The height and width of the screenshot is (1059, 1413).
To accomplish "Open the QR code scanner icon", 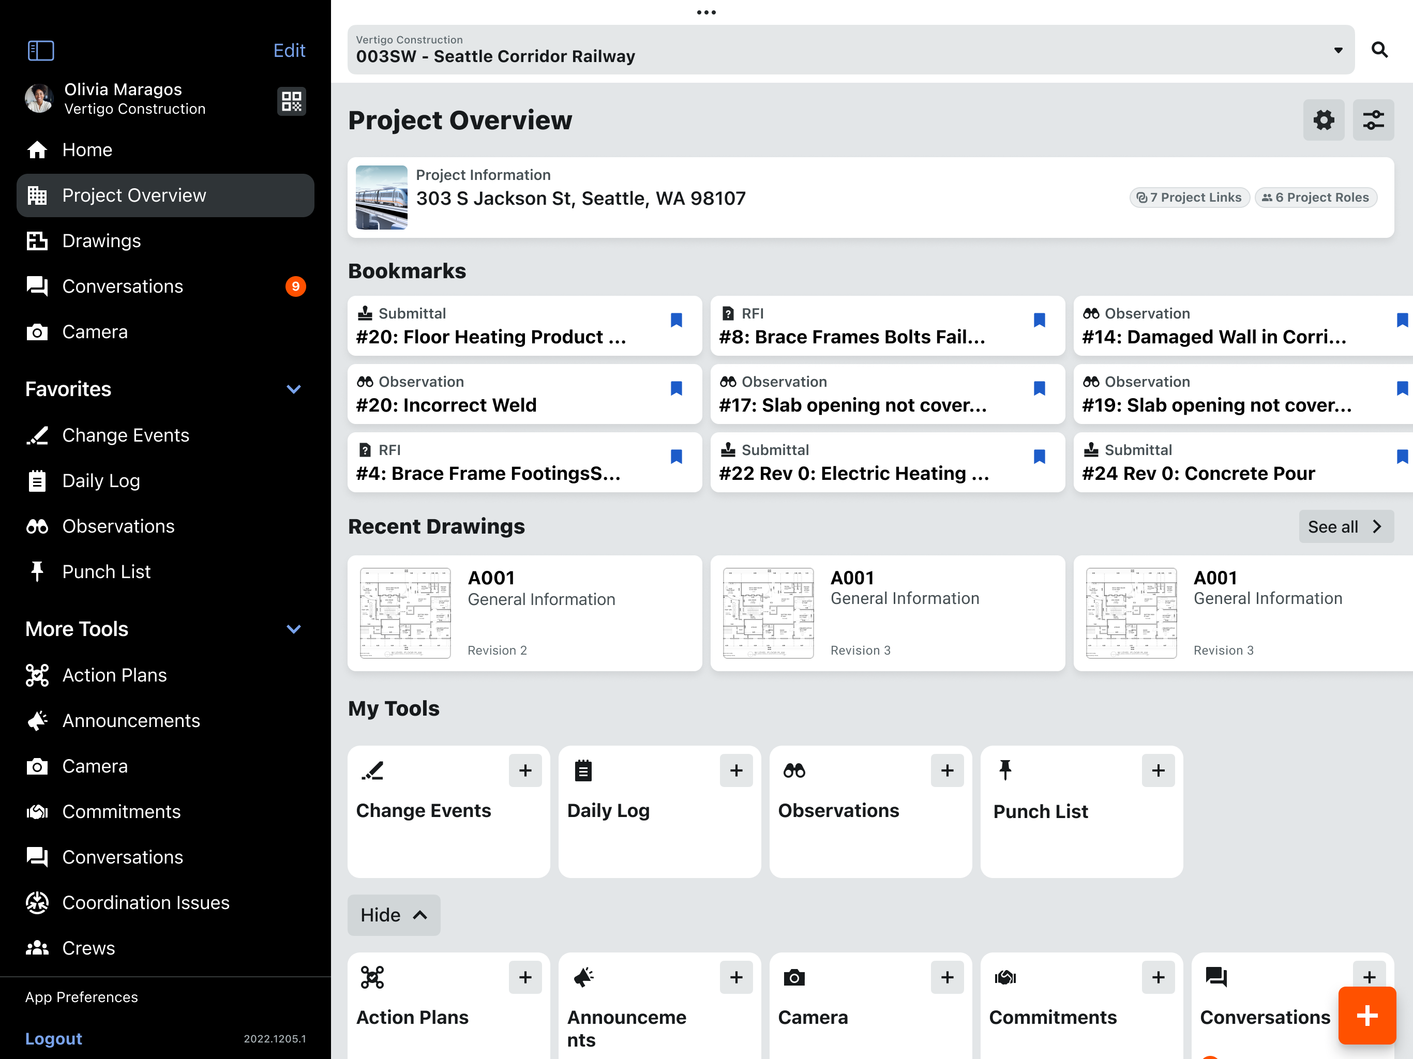I will point(291,101).
